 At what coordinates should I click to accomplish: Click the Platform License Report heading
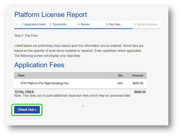click(x=51, y=15)
